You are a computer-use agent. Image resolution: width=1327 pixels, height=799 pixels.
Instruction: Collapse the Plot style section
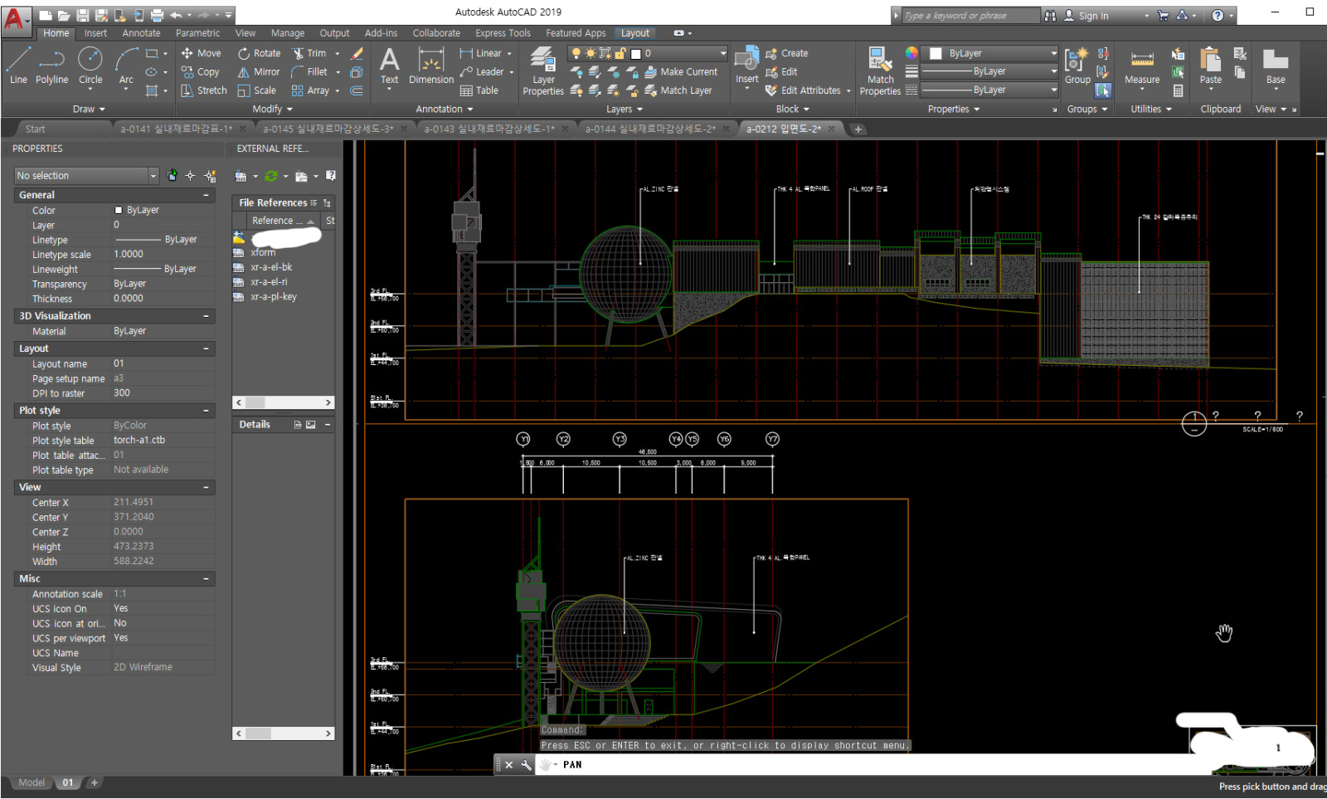(x=207, y=411)
